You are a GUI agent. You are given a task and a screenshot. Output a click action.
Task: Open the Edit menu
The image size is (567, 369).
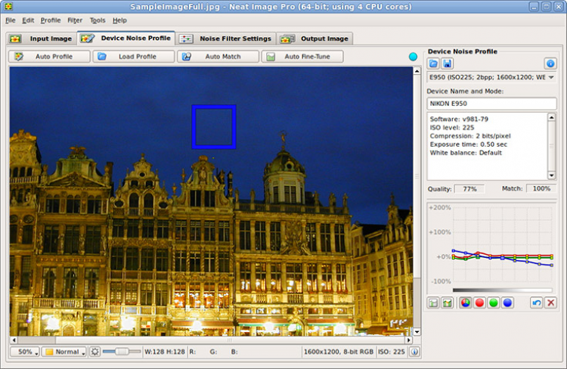pos(28,20)
